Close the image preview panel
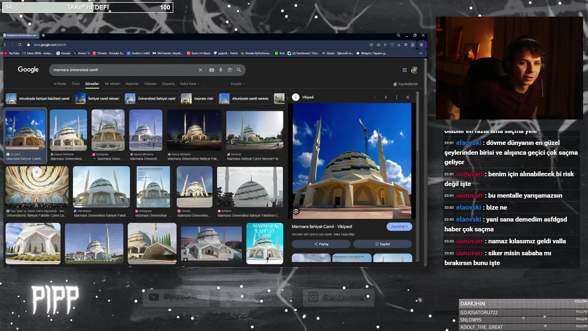Viewport: 588px width, 331px height. click(407, 97)
